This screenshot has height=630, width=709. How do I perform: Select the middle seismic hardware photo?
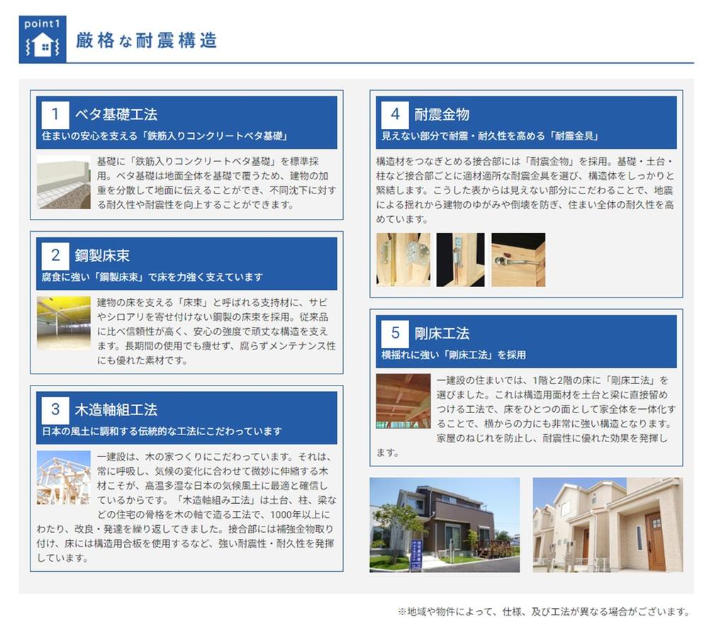tap(460, 260)
